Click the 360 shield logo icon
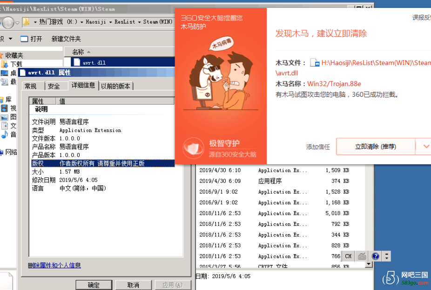This screenshot has width=431, height=290. [x=193, y=148]
